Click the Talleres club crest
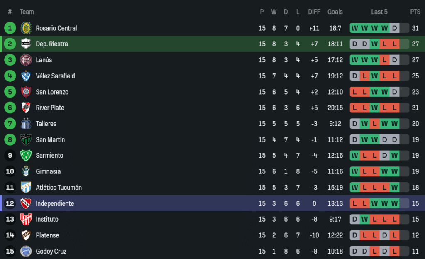Screen dimensions: 425x259 [x=26, y=124]
